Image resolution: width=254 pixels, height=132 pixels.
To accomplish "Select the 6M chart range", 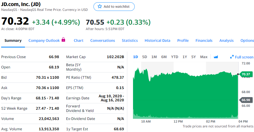I will [164, 57].
